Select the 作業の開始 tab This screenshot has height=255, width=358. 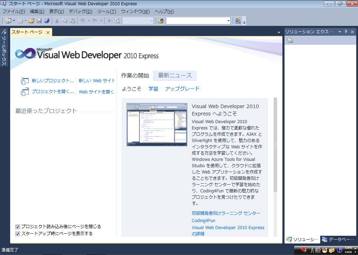click(x=135, y=76)
